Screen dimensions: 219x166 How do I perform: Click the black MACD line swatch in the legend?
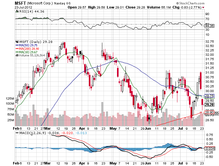click(17, 133)
